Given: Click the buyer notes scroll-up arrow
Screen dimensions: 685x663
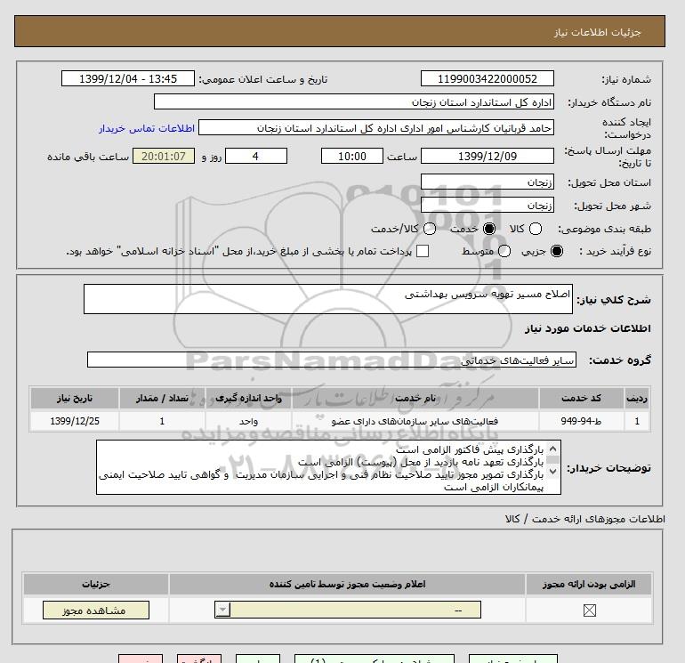Looking at the screenshot, I should tap(552, 449).
